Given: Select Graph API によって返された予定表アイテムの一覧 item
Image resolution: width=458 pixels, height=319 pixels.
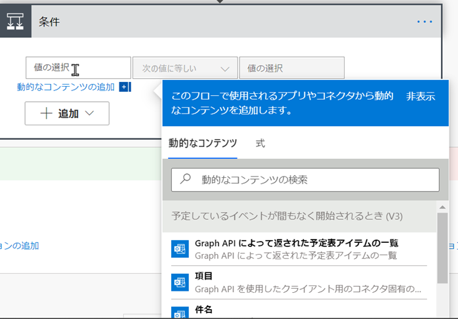Looking at the screenshot, I should click(x=299, y=249).
